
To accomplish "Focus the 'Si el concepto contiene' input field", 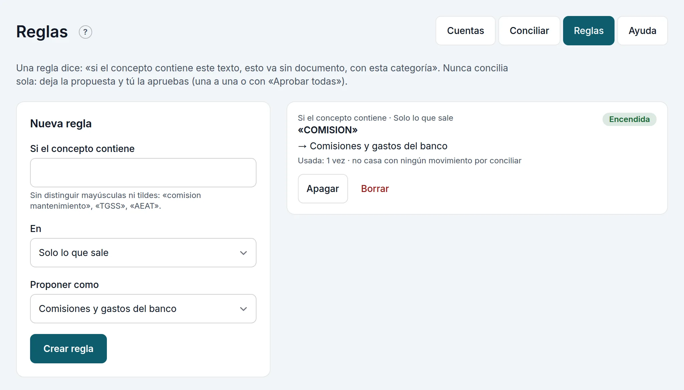I will pyautogui.click(x=143, y=173).
